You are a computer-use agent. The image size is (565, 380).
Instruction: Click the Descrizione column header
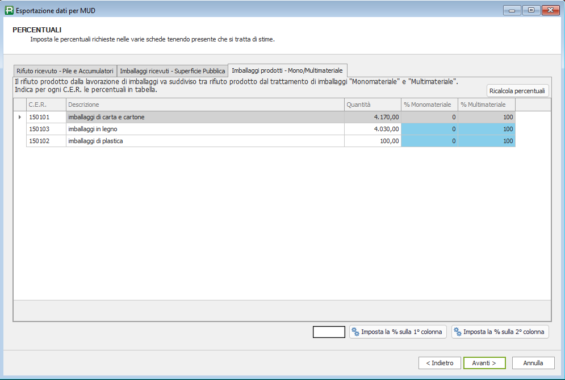[x=204, y=105]
